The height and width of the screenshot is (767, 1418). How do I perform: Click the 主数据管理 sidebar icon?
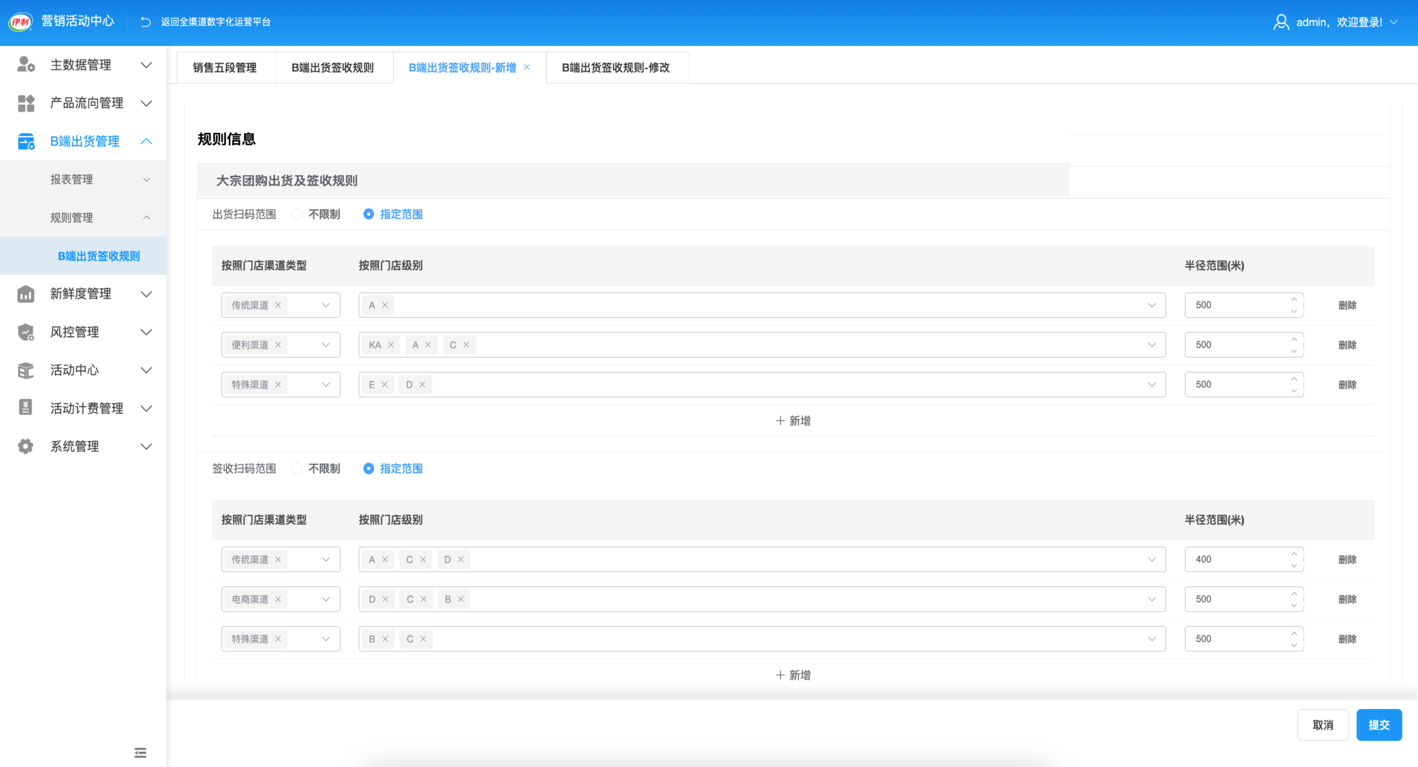click(x=26, y=64)
